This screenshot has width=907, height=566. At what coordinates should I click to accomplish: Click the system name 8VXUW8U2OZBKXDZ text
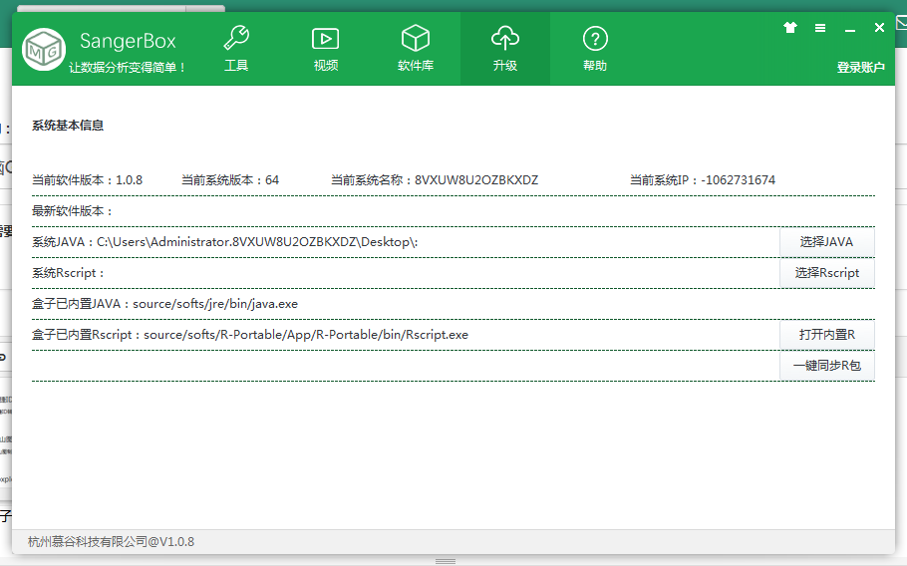point(476,180)
